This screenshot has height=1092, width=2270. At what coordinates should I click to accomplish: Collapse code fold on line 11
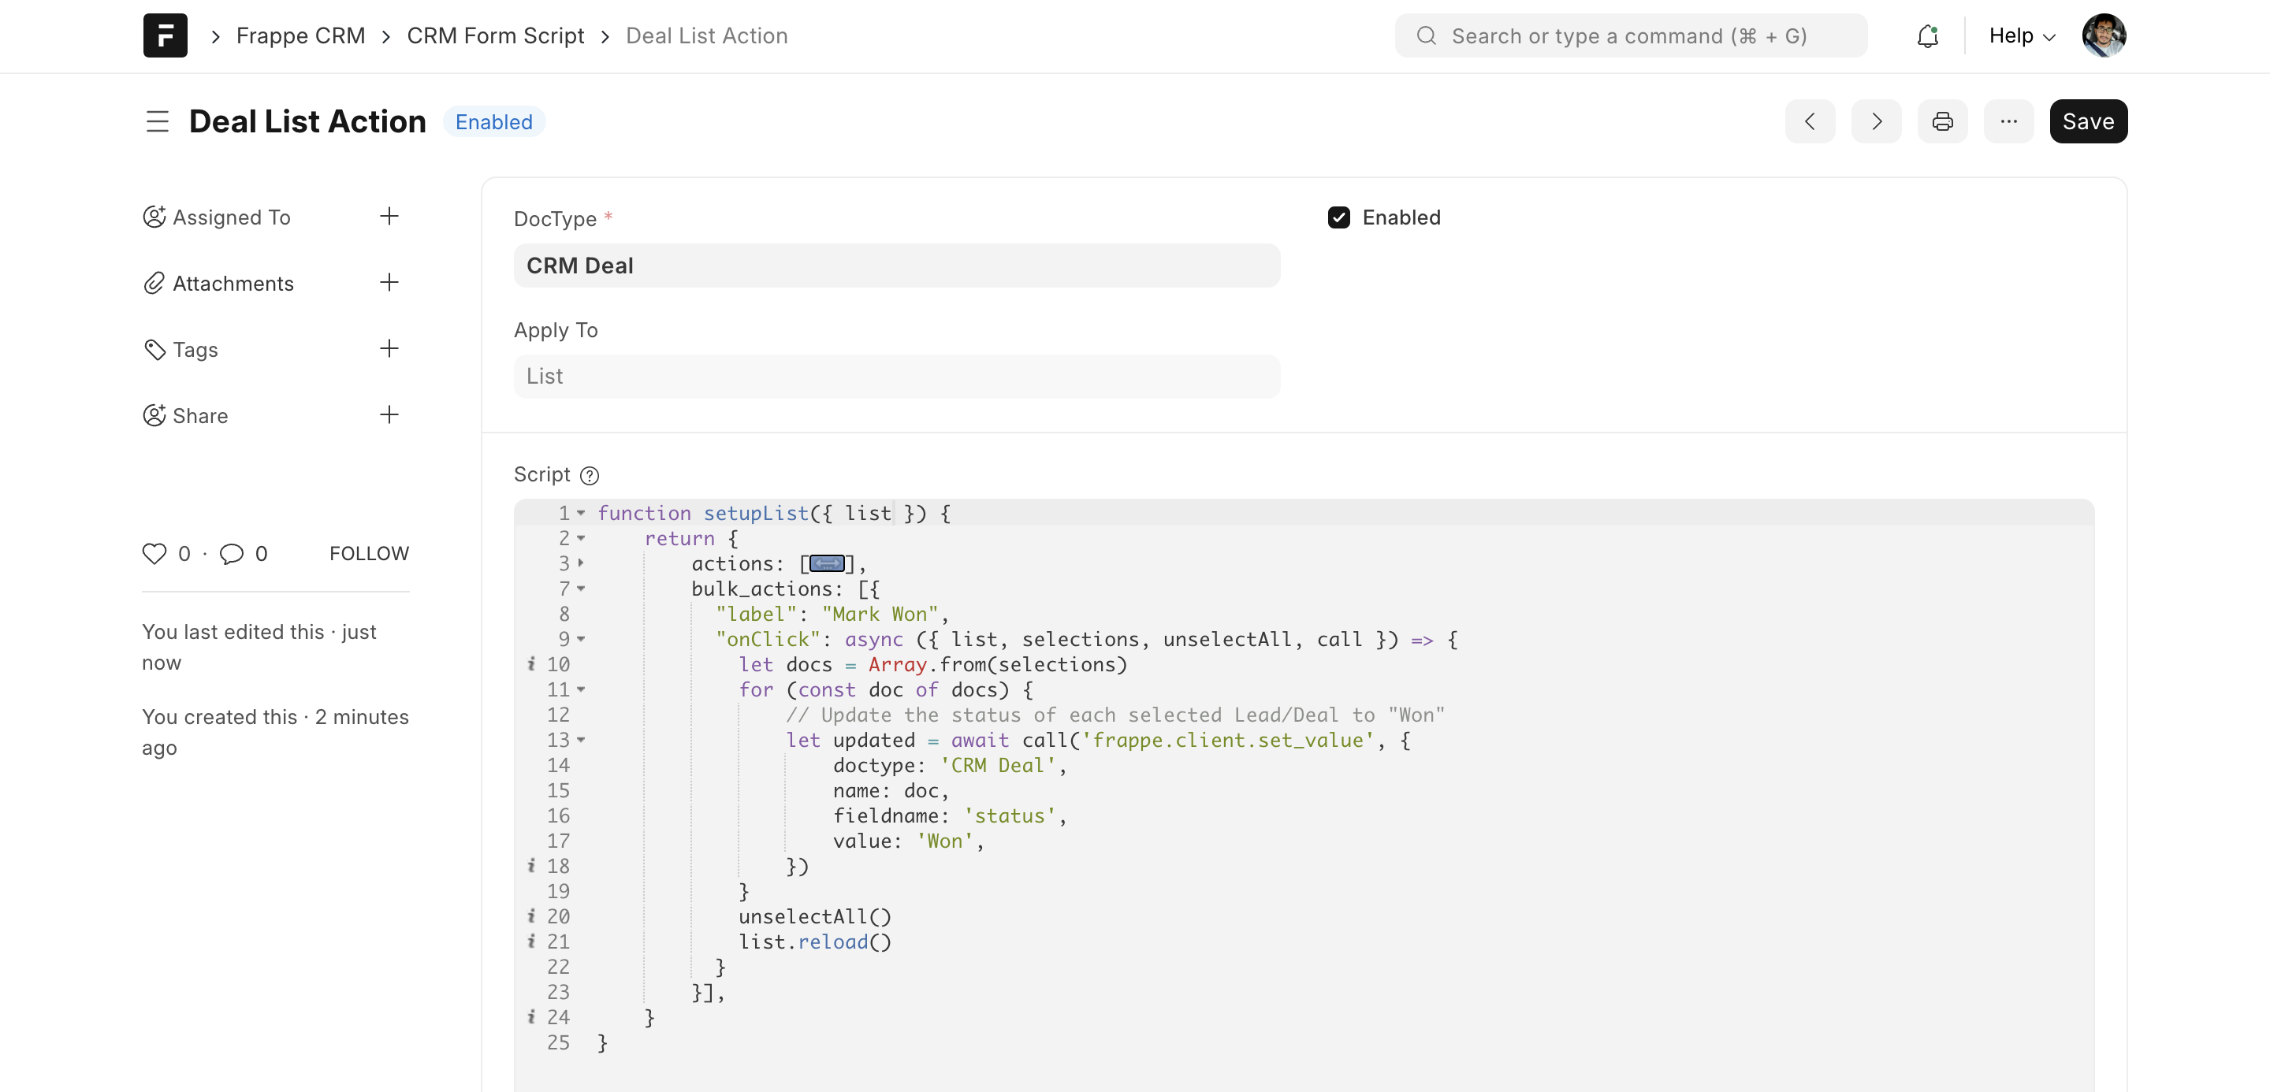[x=581, y=689]
